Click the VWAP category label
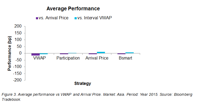Image resolution: width=200 pixels, height=105 pixels. point(39,58)
